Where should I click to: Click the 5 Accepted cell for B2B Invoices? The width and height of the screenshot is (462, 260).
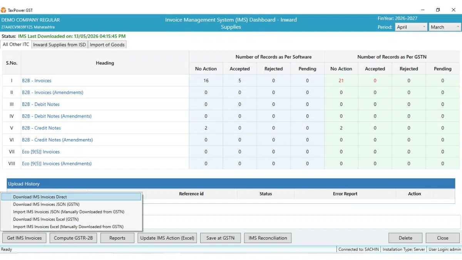240,81
